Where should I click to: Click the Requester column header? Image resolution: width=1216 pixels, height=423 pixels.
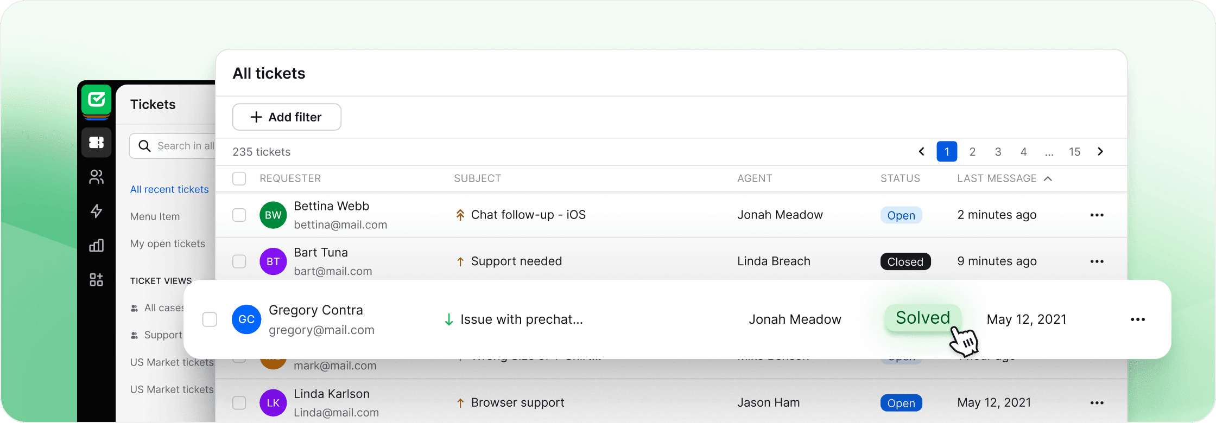290,178
